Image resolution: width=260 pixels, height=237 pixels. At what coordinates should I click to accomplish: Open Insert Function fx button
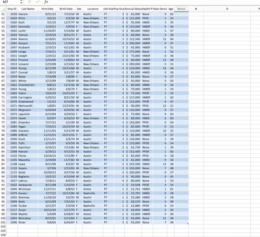coord(46,2)
